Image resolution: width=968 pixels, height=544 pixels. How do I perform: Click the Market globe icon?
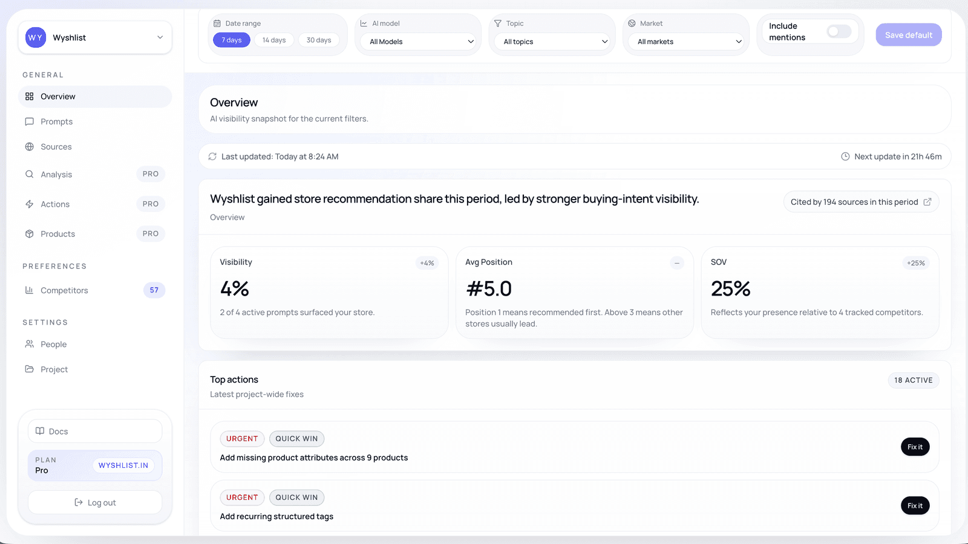pyautogui.click(x=632, y=24)
